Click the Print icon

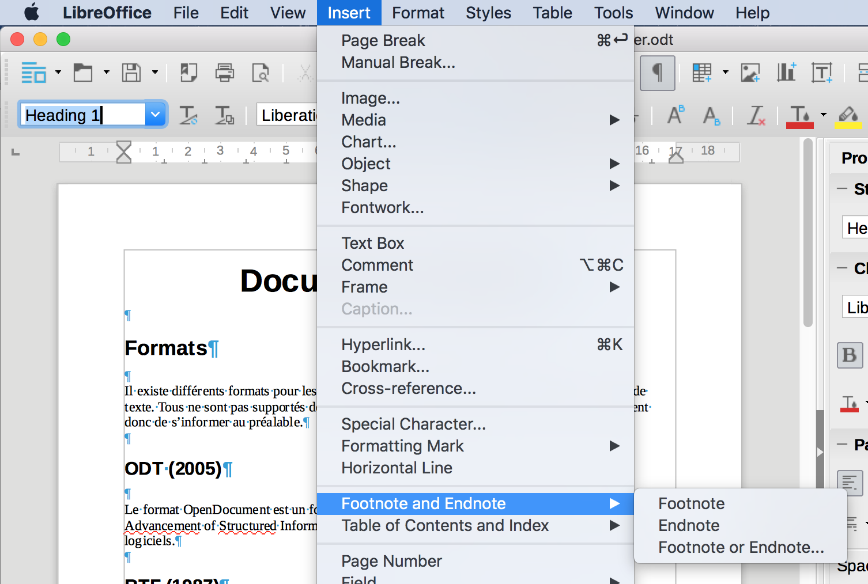coord(225,73)
